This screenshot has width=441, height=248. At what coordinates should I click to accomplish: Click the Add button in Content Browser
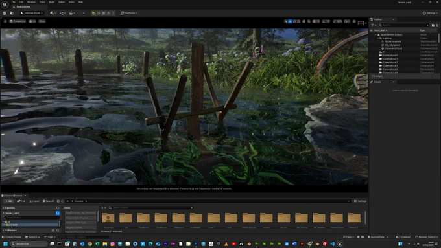8,201
